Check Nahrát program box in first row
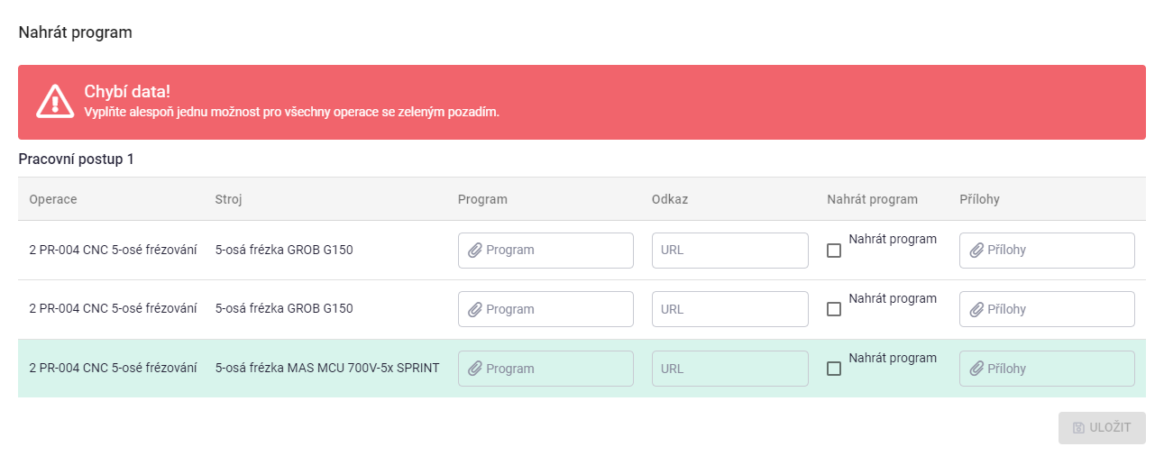This screenshot has width=1164, height=456. pyautogui.click(x=834, y=251)
